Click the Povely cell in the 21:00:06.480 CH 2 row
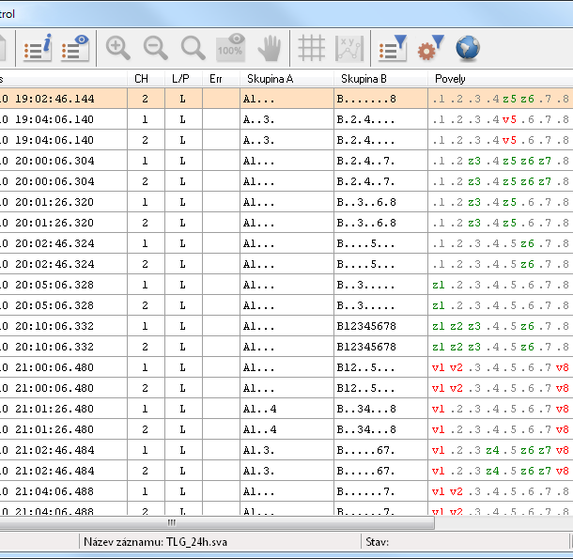 coord(501,388)
